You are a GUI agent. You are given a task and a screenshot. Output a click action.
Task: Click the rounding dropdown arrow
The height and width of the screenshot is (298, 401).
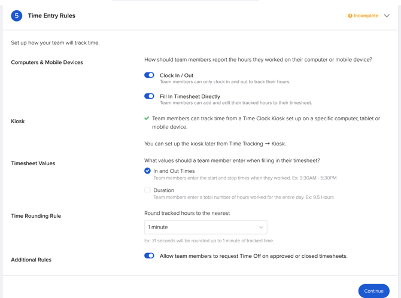[x=261, y=227]
